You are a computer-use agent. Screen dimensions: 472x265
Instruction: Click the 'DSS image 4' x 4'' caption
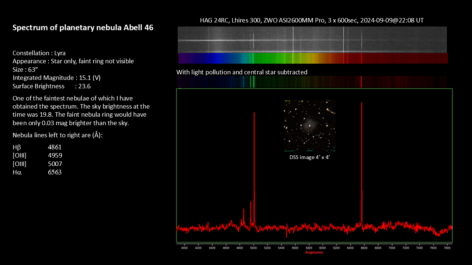309,157
